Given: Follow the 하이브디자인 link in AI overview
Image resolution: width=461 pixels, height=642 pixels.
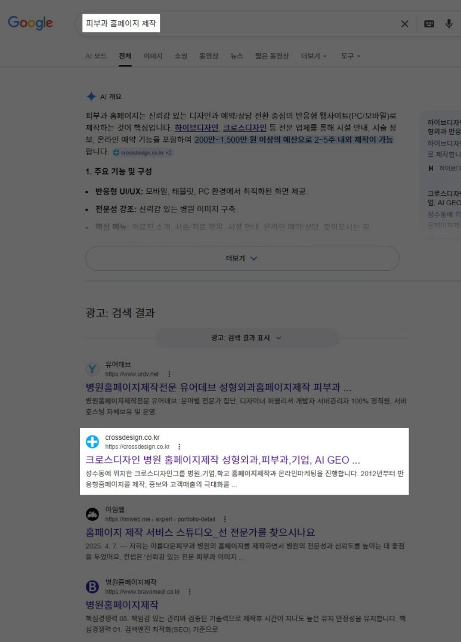Looking at the screenshot, I should (197, 128).
